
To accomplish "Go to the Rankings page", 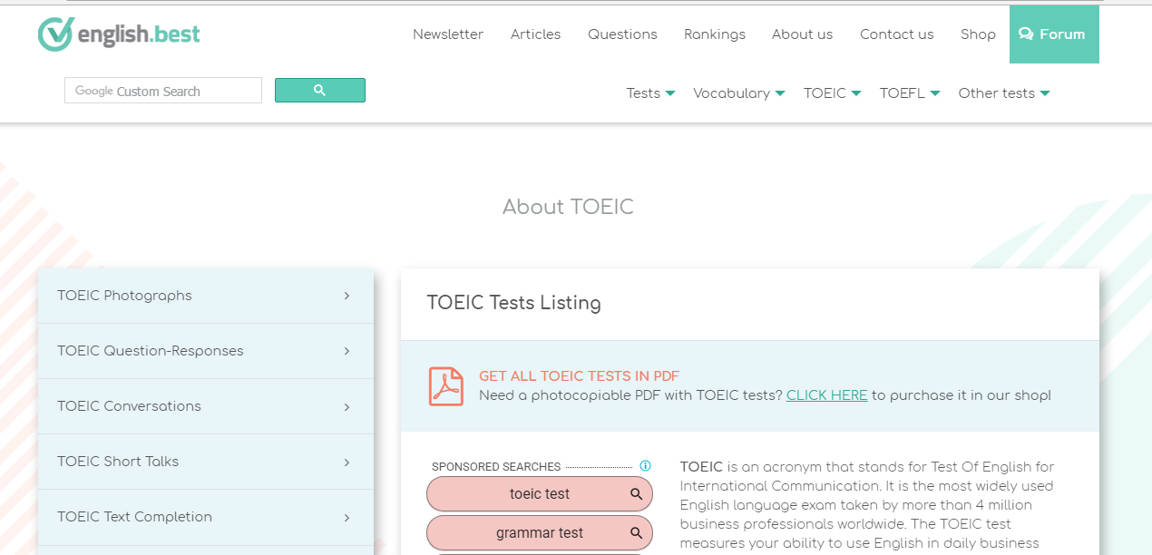I will point(714,34).
